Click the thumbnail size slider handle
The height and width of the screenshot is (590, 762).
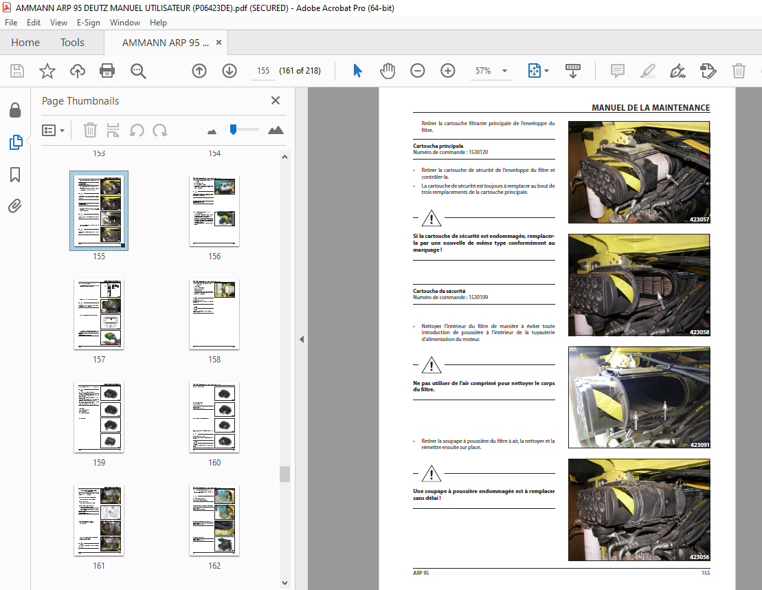pyautogui.click(x=233, y=129)
